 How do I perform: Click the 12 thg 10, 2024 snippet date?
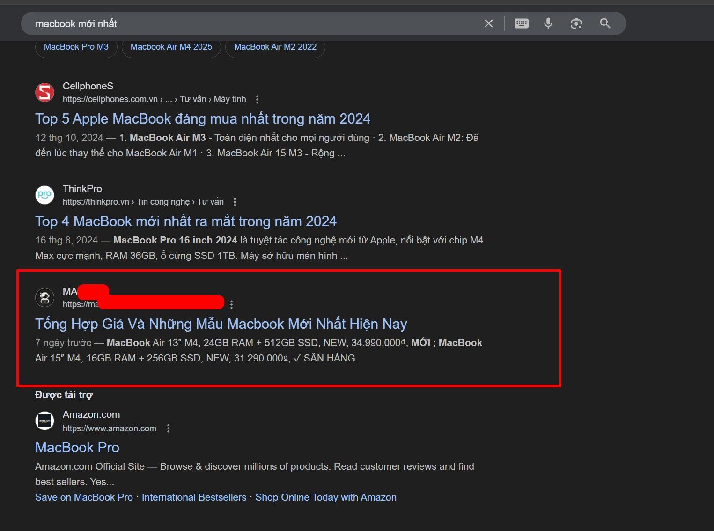click(x=69, y=138)
